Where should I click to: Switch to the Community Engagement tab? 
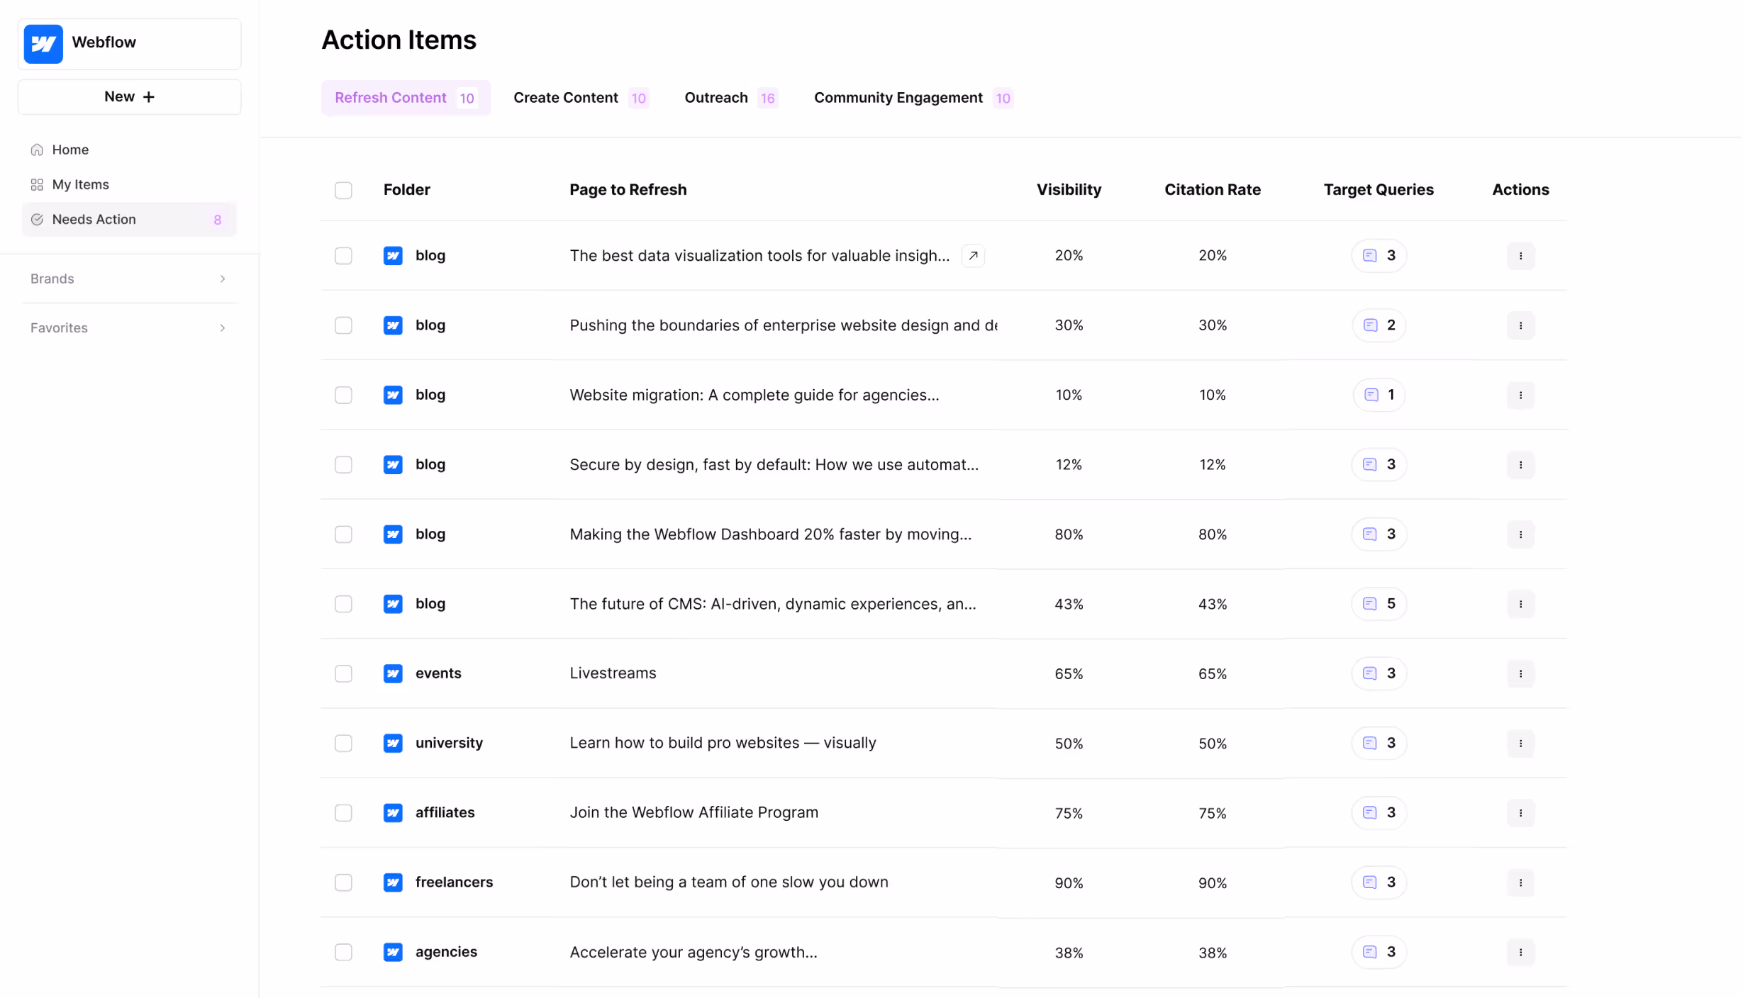pos(913,98)
